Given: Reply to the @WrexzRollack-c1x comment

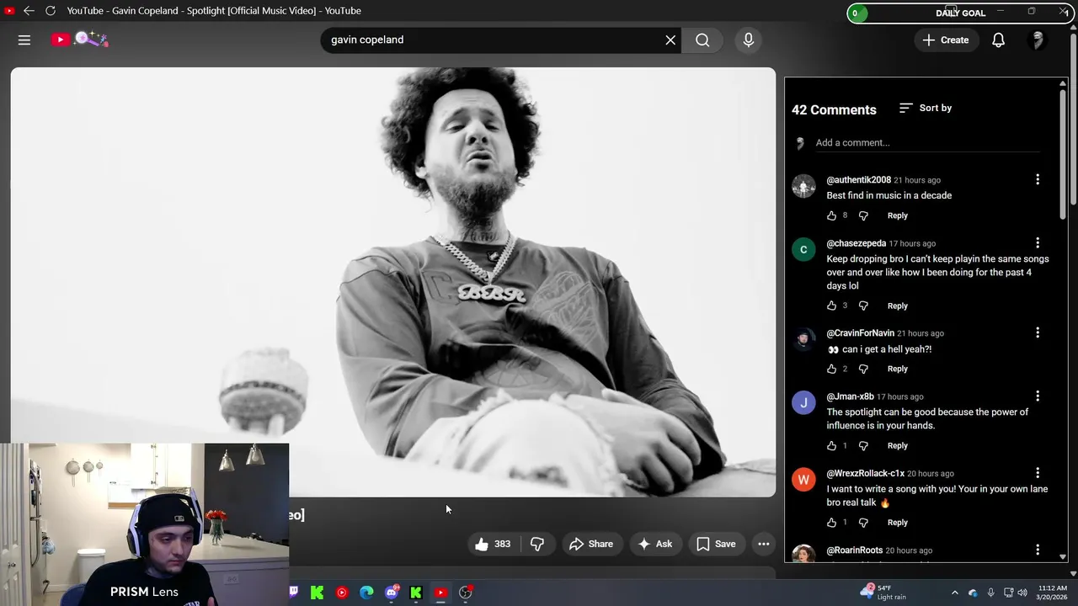Looking at the screenshot, I should click(898, 523).
